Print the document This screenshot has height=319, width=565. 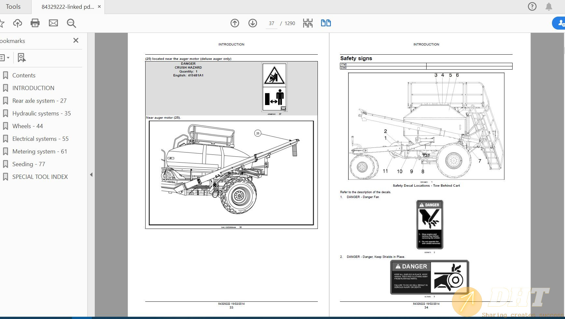click(x=35, y=23)
